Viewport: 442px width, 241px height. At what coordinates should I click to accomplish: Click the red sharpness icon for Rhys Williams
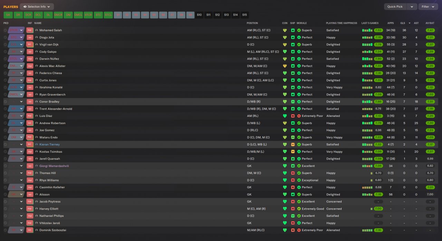click(293, 180)
